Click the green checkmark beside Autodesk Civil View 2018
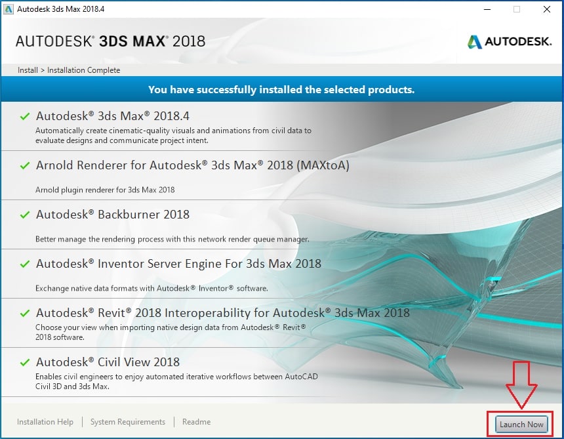 click(x=24, y=362)
